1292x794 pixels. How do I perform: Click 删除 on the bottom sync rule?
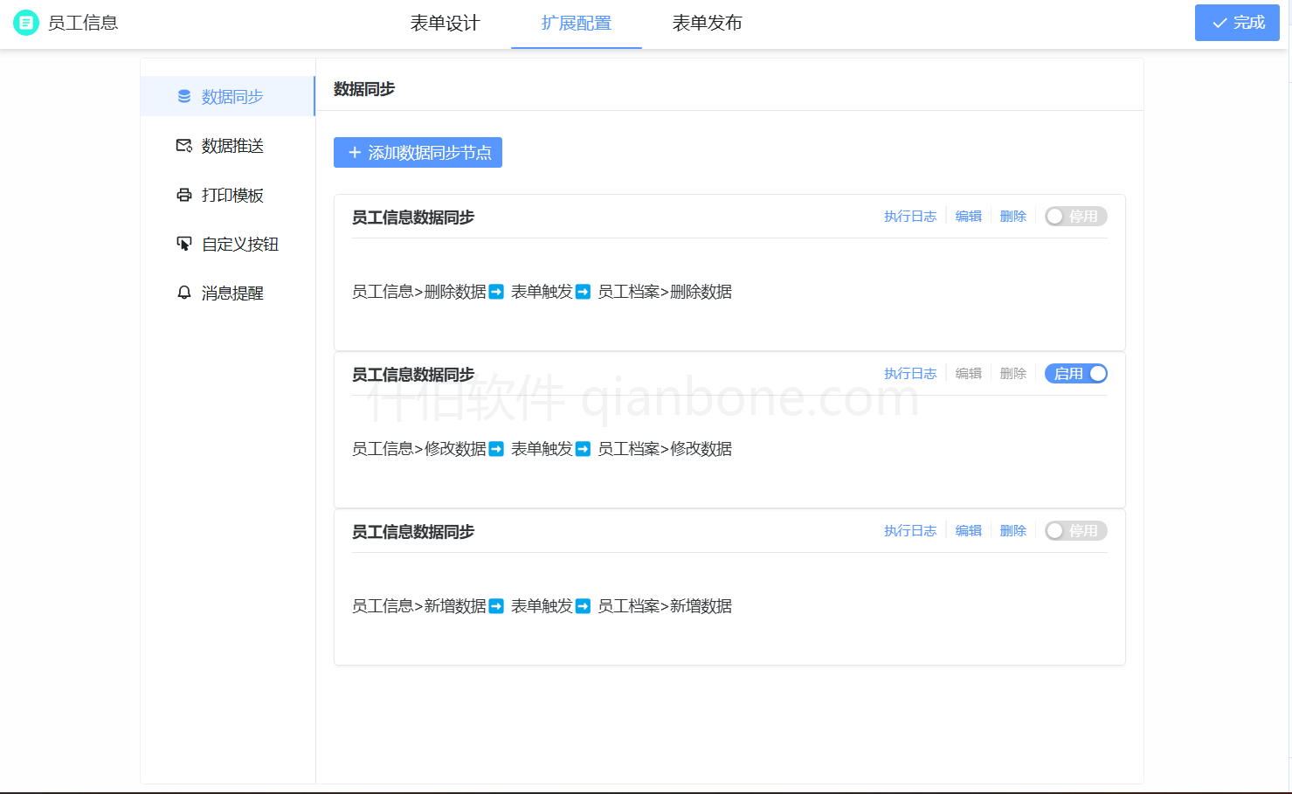[1012, 530]
